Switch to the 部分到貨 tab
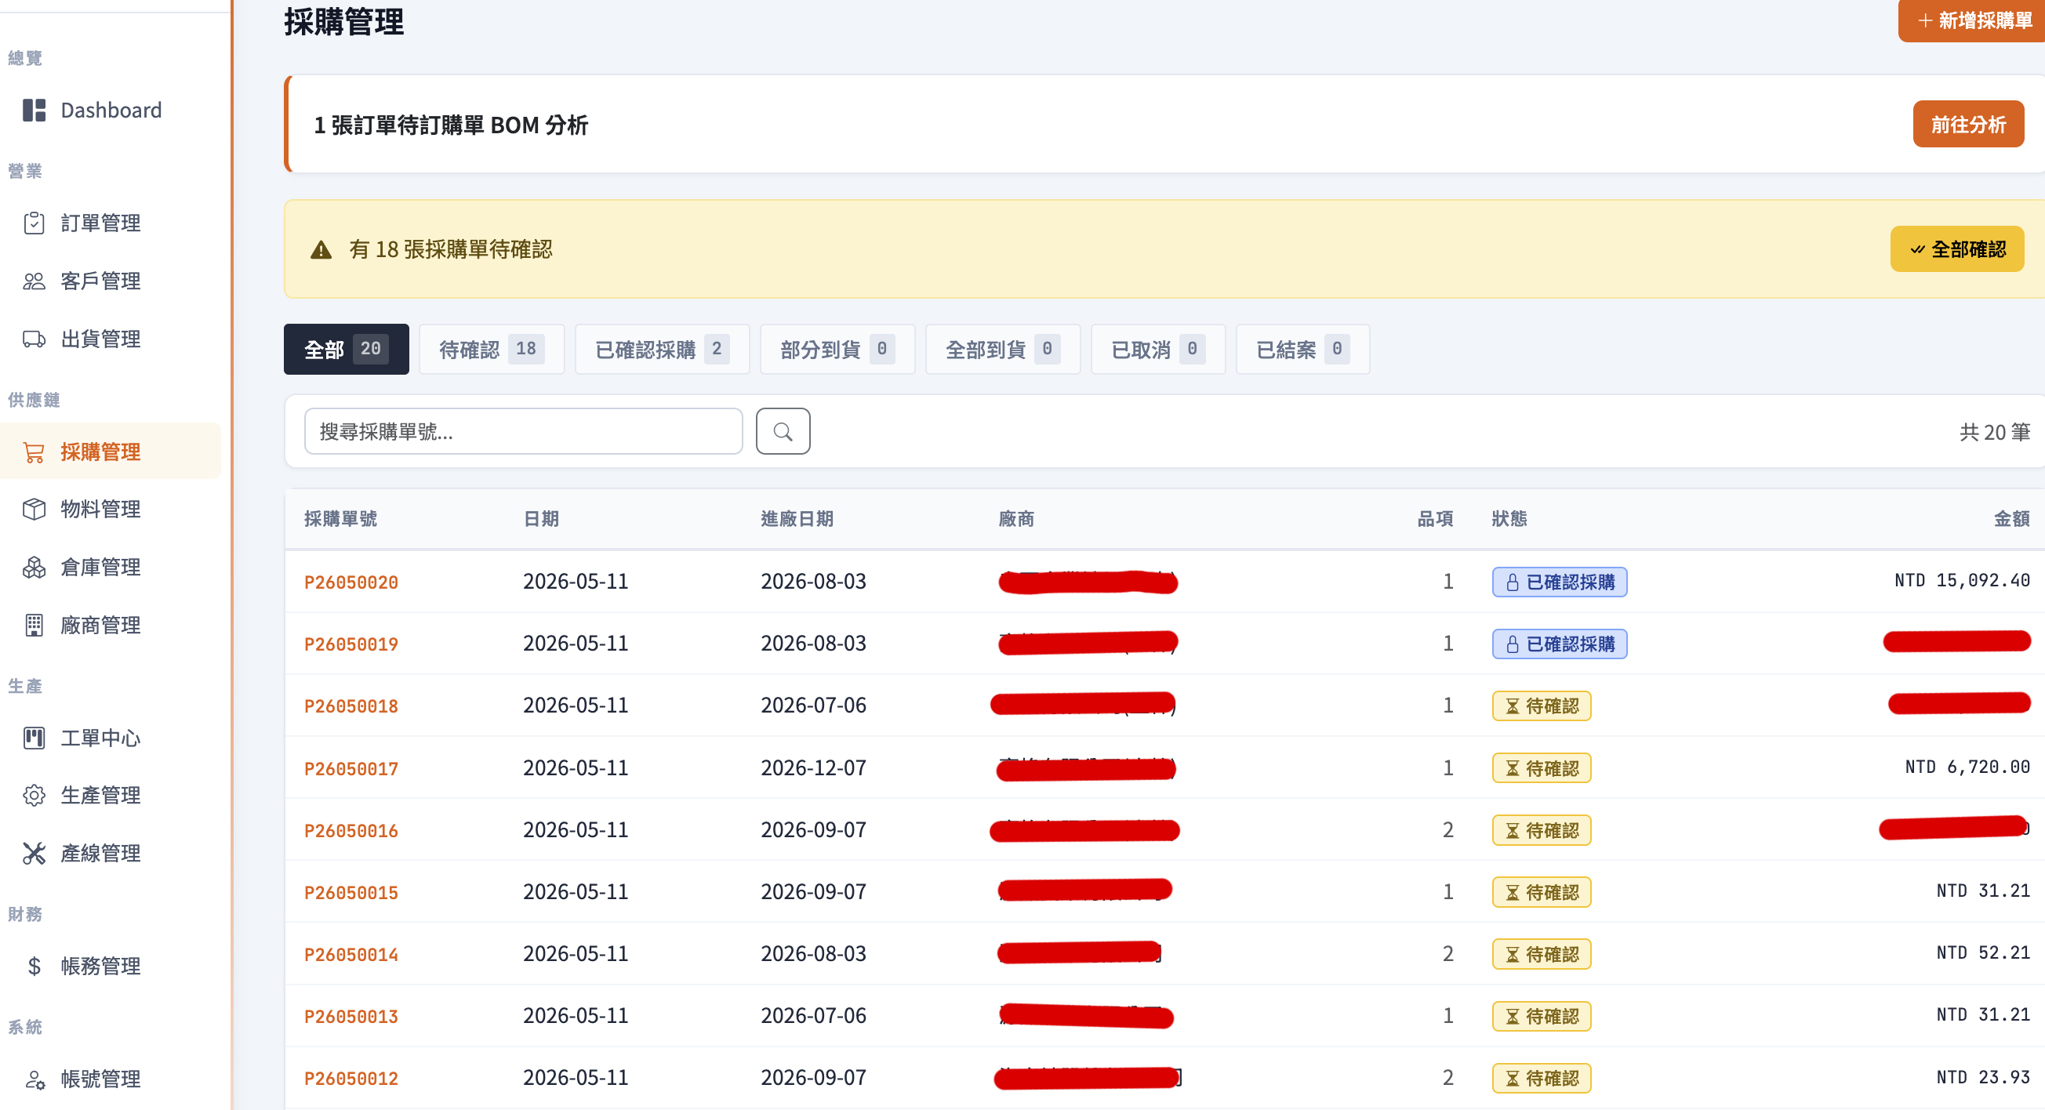Image resolution: width=2045 pixels, height=1110 pixels. [x=837, y=349]
